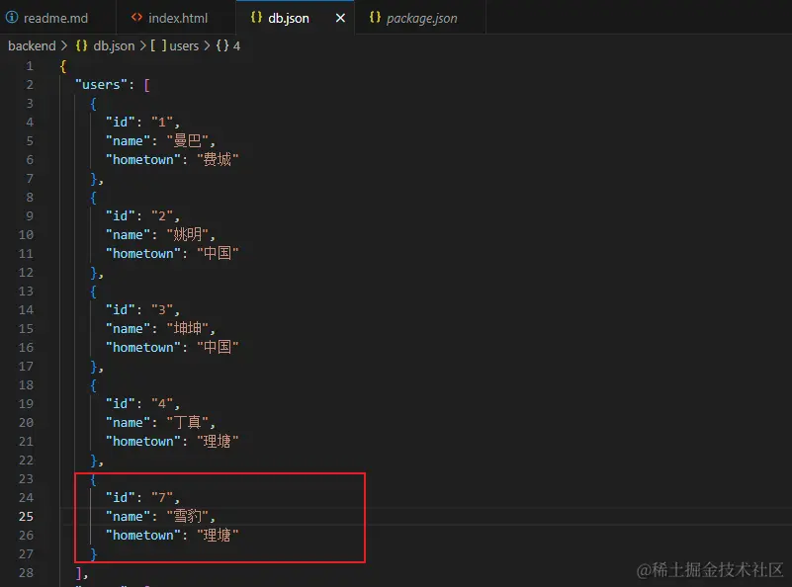Click the "id" key on line 14

click(121, 310)
